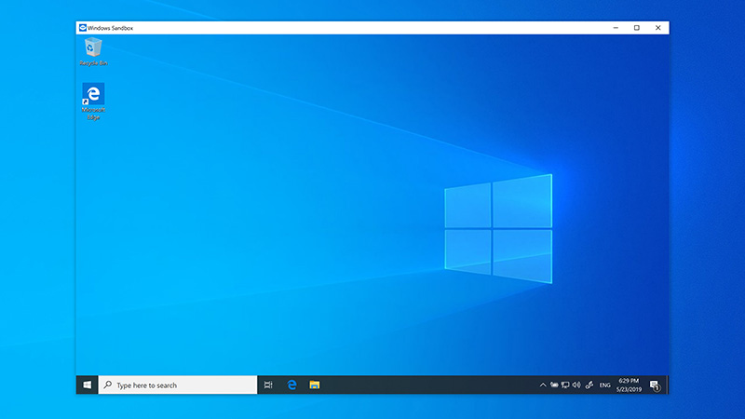Open the Action Center notifications icon
The width and height of the screenshot is (745, 419).
pos(655,385)
